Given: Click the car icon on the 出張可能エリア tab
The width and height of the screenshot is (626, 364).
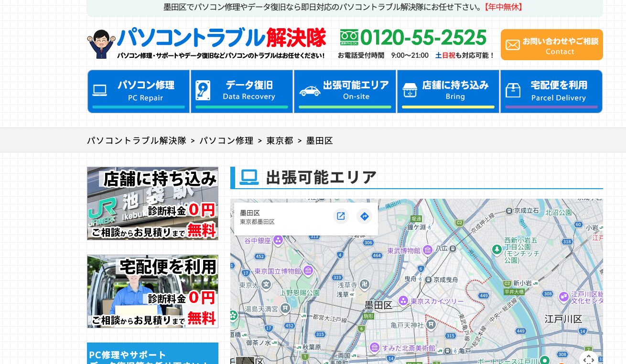Looking at the screenshot, I should (311, 90).
